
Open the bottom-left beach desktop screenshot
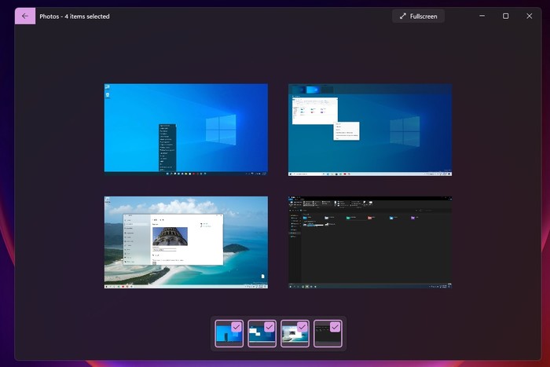pos(185,242)
